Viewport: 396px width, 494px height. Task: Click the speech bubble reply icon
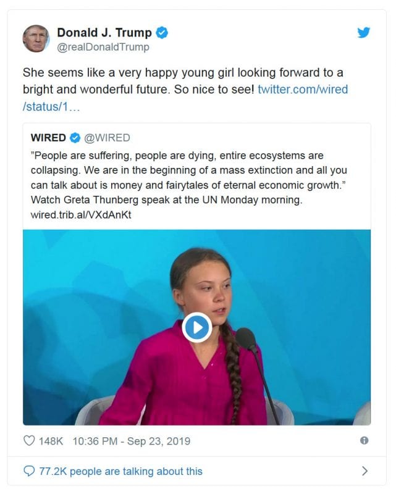(x=29, y=471)
